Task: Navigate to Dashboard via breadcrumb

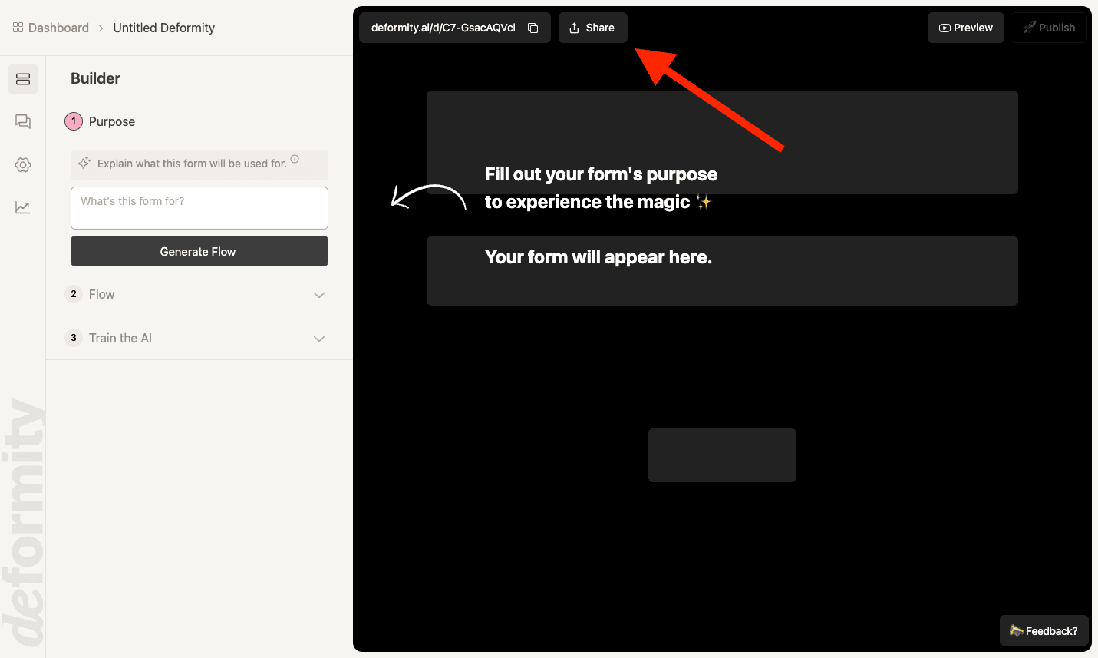Action: click(58, 27)
